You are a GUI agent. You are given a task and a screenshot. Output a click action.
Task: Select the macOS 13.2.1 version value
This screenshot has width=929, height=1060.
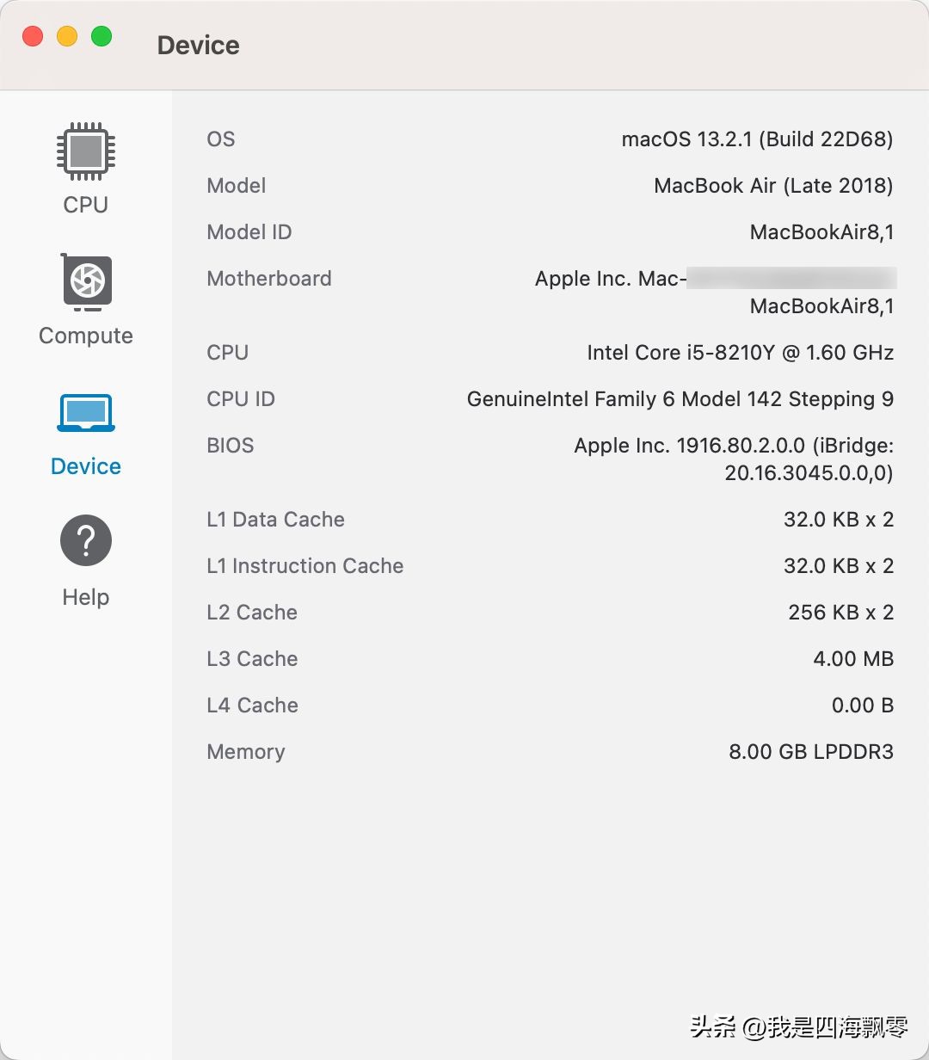point(757,139)
